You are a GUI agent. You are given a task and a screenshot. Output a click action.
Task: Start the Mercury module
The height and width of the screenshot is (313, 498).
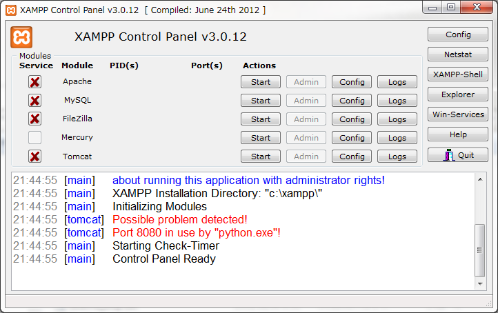(261, 138)
